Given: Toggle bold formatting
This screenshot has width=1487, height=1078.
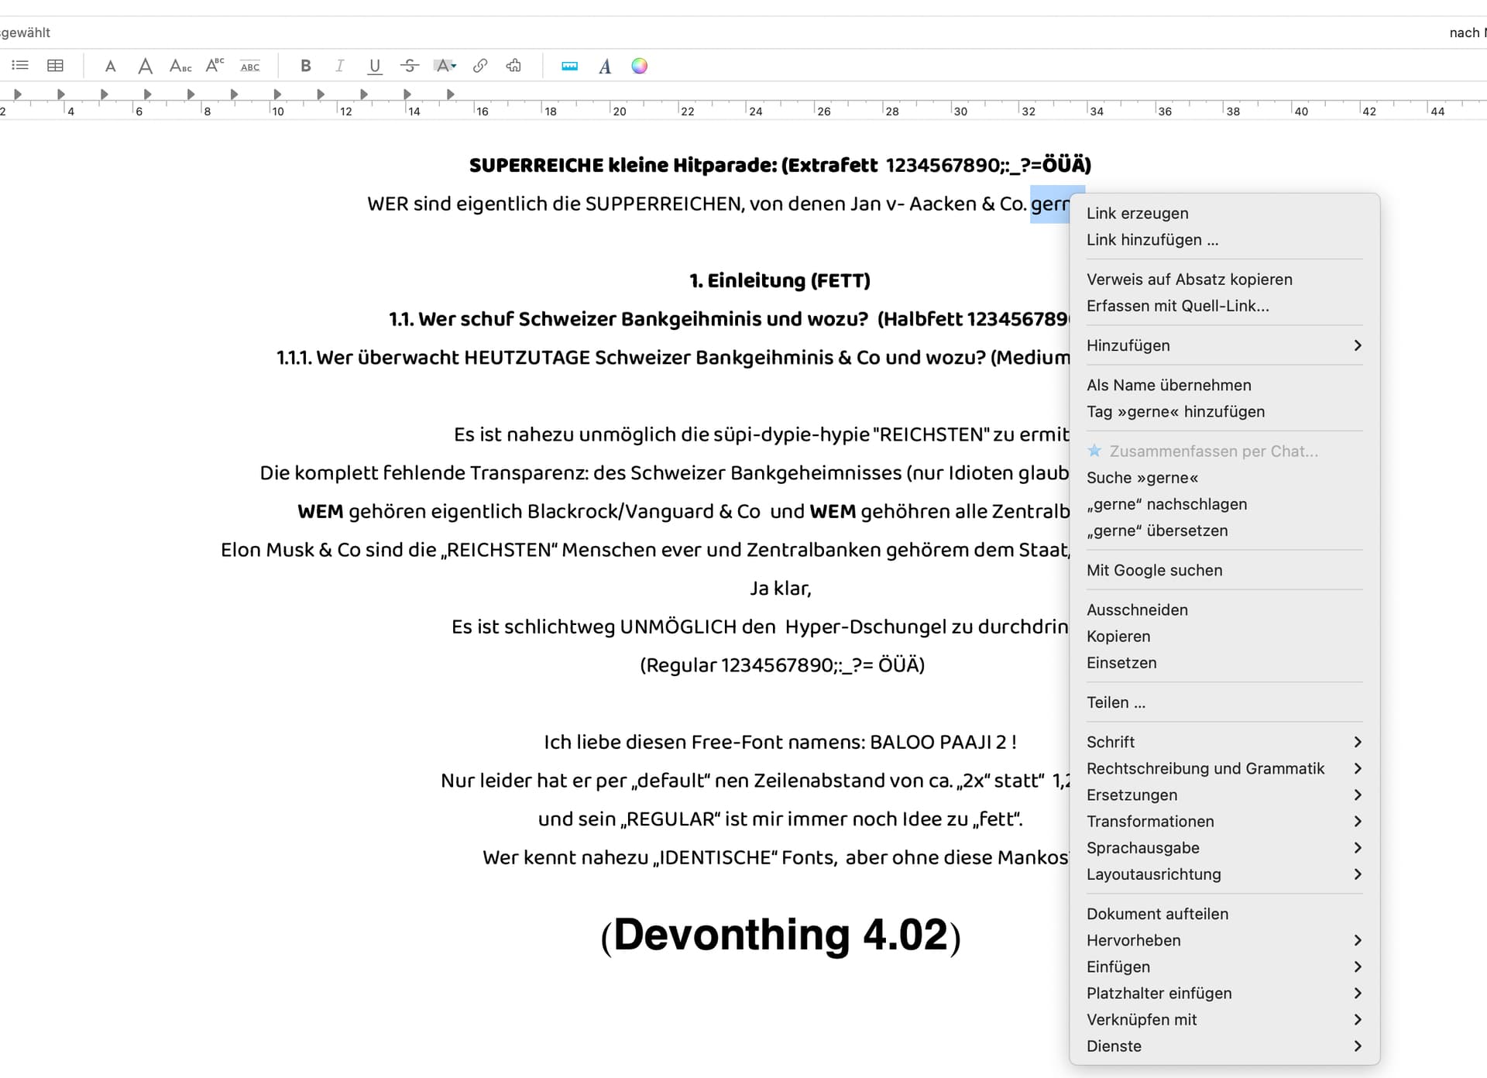Looking at the screenshot, I should tap(306, 66).
